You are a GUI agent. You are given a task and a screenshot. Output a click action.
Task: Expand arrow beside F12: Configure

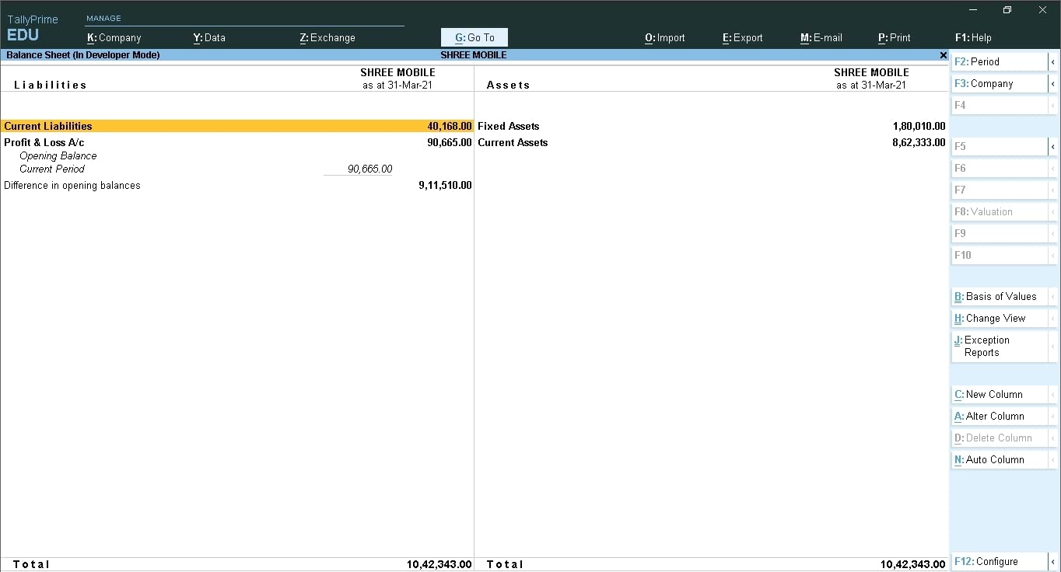1052,561
